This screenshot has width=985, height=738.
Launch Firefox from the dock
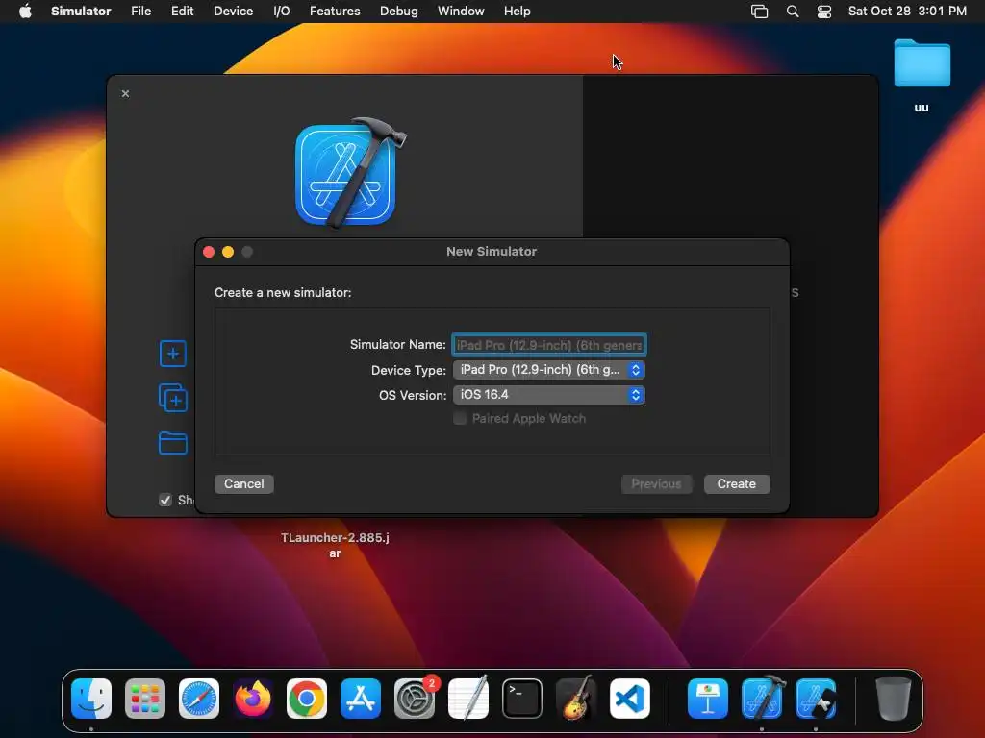253,699
